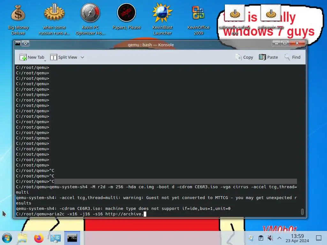
Task: Open the Start menu orb
Action: point(7,238)
